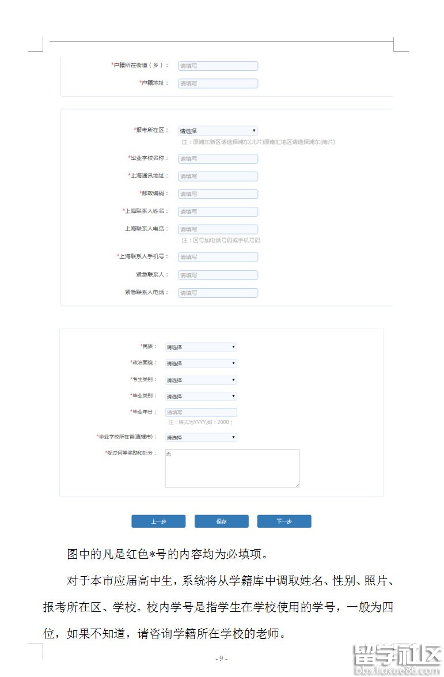Open the 毕业类别 dropdown menu
Screen dimensions: 444x677
200,396
